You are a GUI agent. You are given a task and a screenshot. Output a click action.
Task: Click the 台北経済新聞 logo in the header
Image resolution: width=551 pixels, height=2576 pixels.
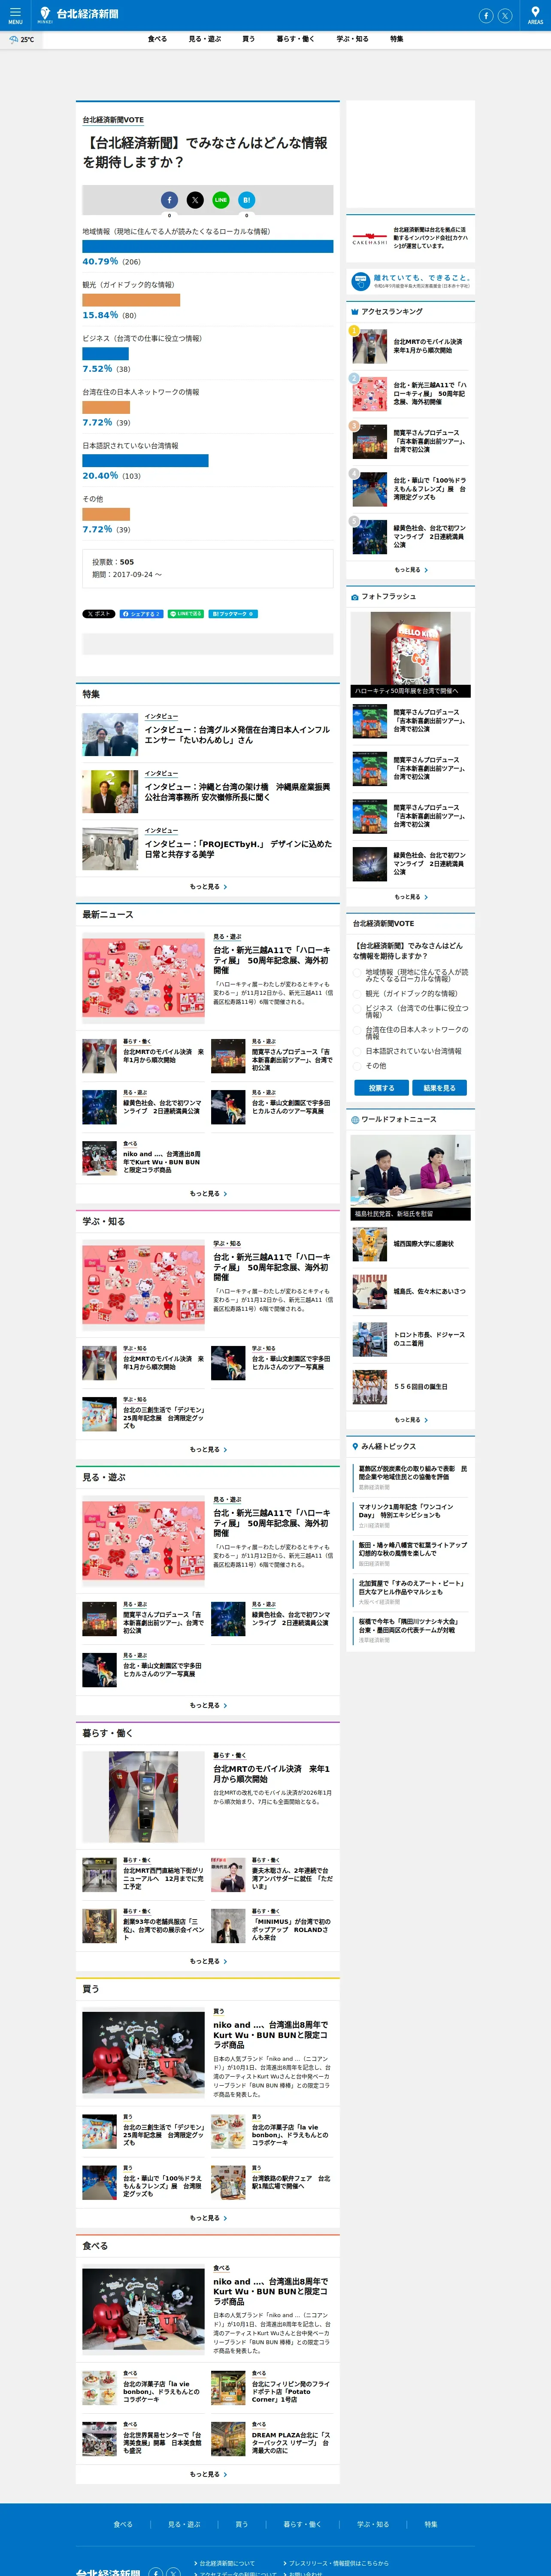point(78,14)
